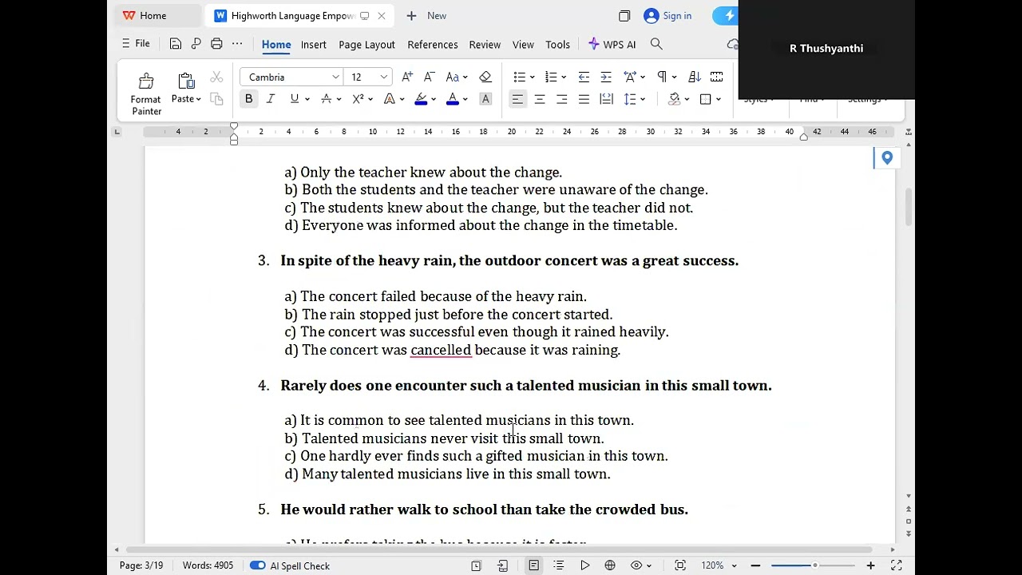Align text to the right
The image size is (1022, 575).
[562, 99]
